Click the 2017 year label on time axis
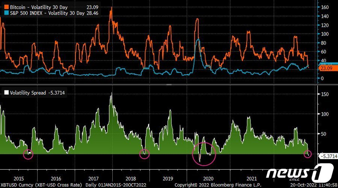 click(94, 179)
